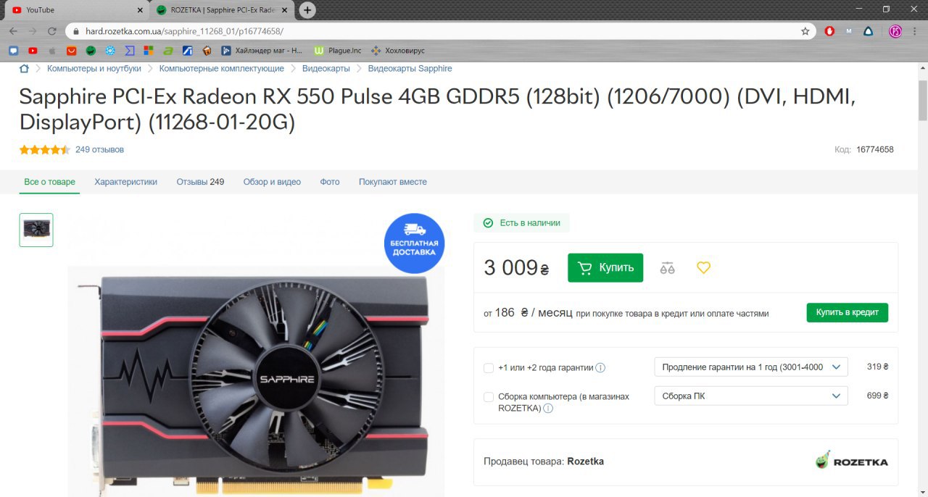Open the blue gear-like bookmark

pos(109,51)
